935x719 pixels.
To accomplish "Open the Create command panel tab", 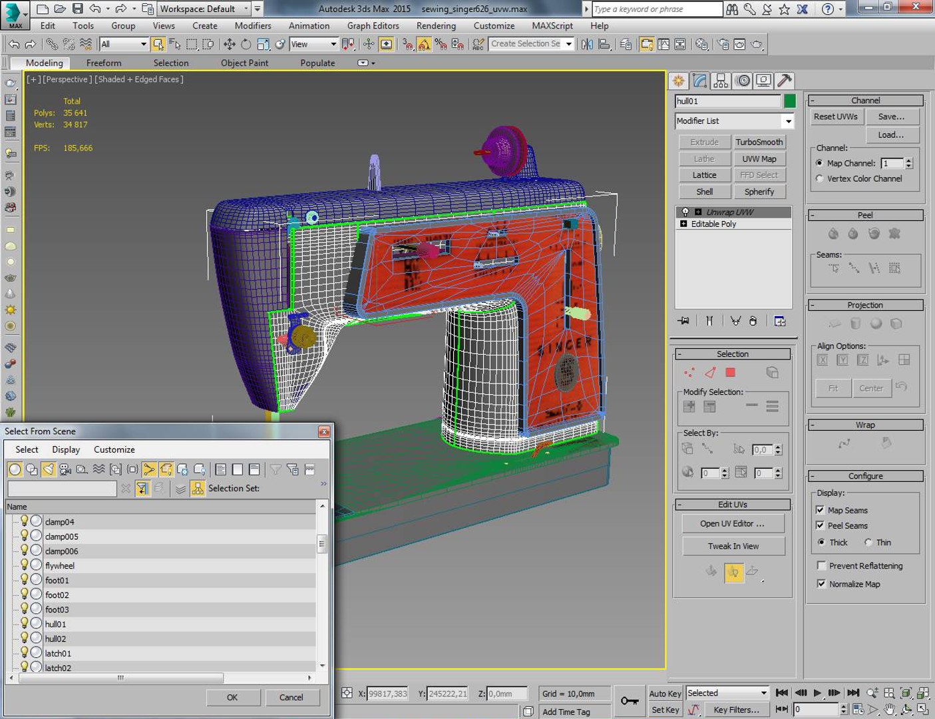I will pos(678,81).
